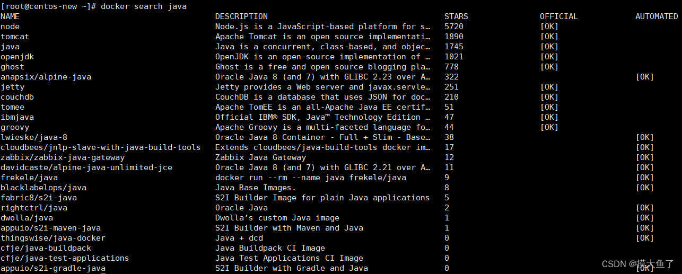682x274 pixels.
Task: Select the 'jetty' image name
Action: click(x=12, y=87)
